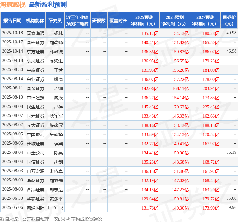Click analyst name 吴砚靖
The width and height of the screenshot is (238, 222).
coord(56,134)
